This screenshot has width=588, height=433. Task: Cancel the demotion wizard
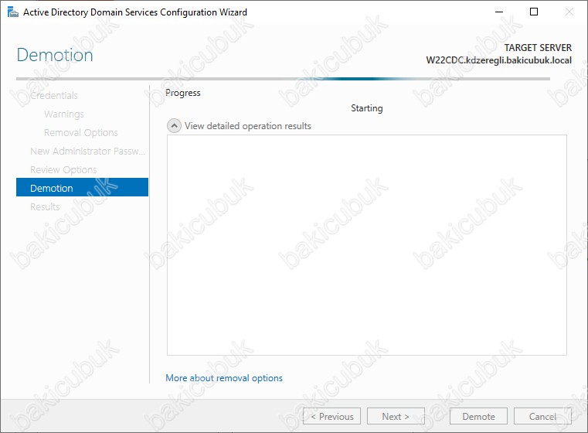tap(542, 416)
